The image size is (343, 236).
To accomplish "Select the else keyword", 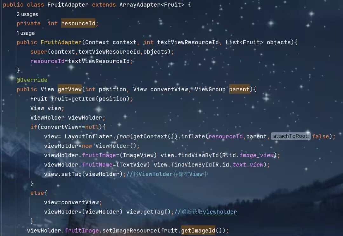I will point(37,193).
